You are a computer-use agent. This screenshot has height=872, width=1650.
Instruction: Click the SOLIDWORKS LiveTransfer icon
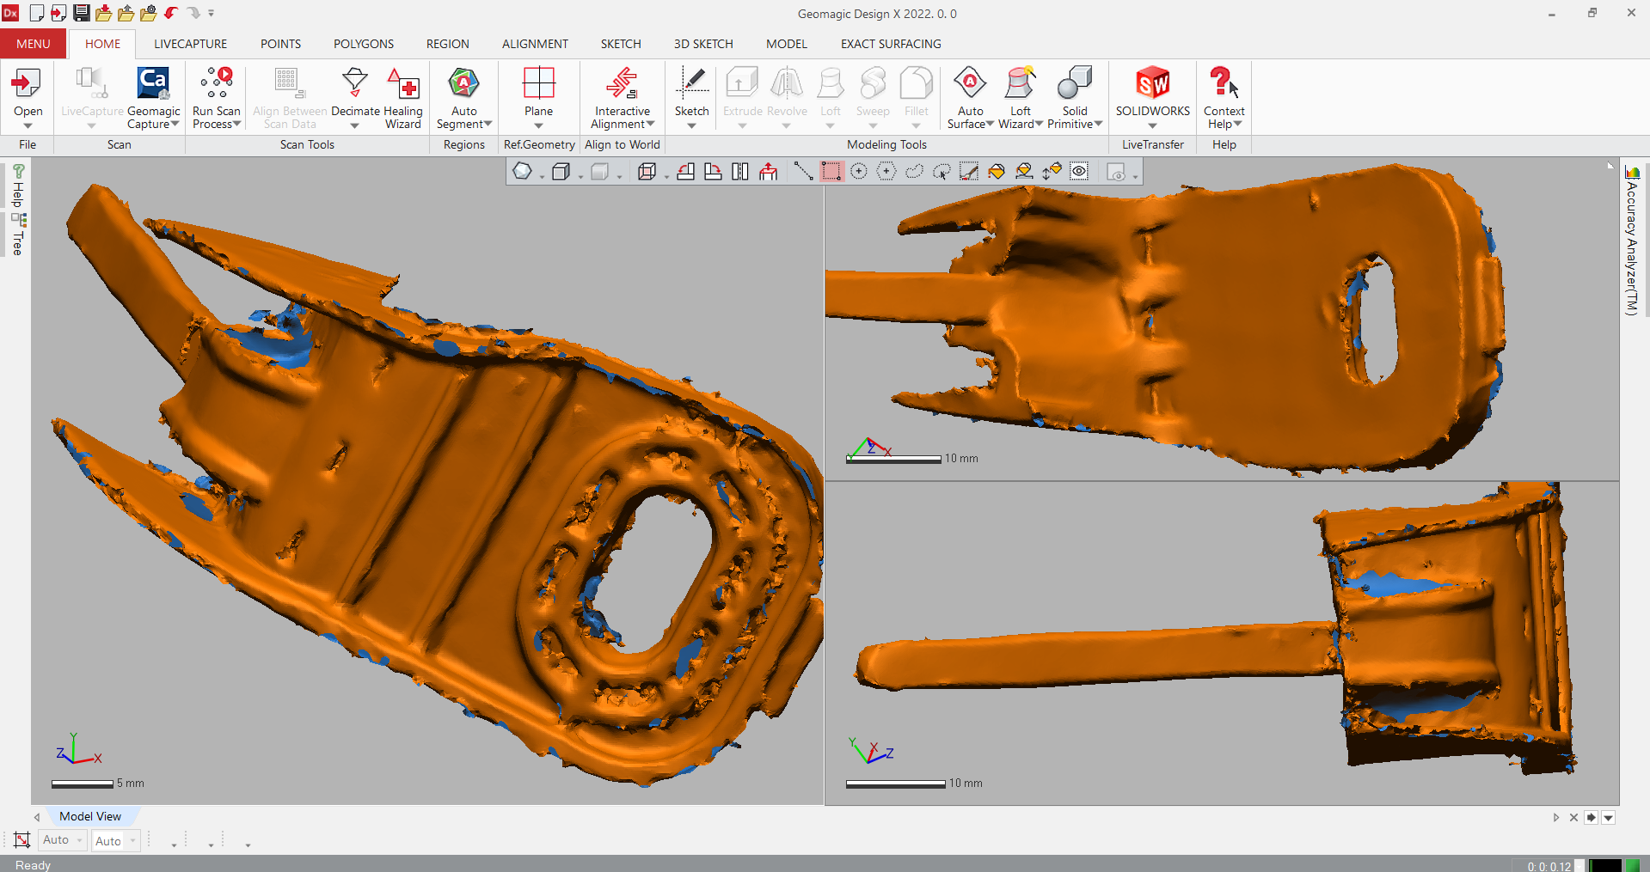click(x=1152, y=84)
